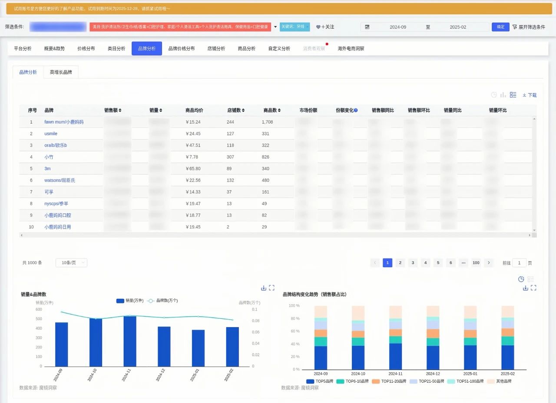Image resolution: width=556 pixels, height=403 pixels.
Task: Toggle TOP51-100品牌 legend series
Action: pos(466,381)
